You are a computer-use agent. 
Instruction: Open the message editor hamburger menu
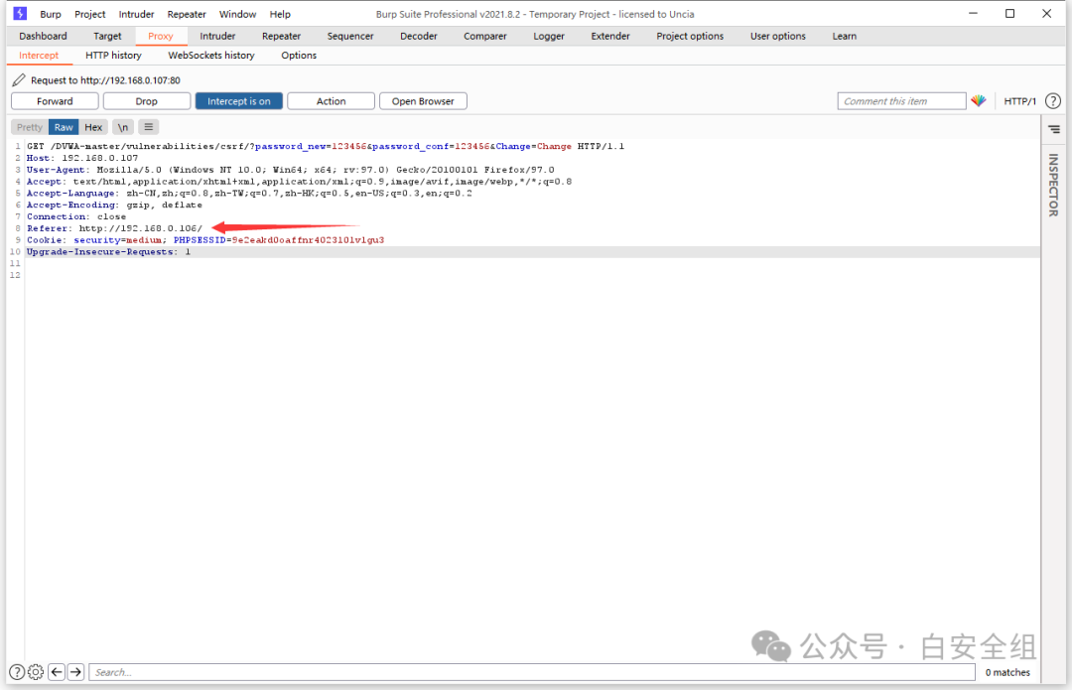(x=148, y=126)
